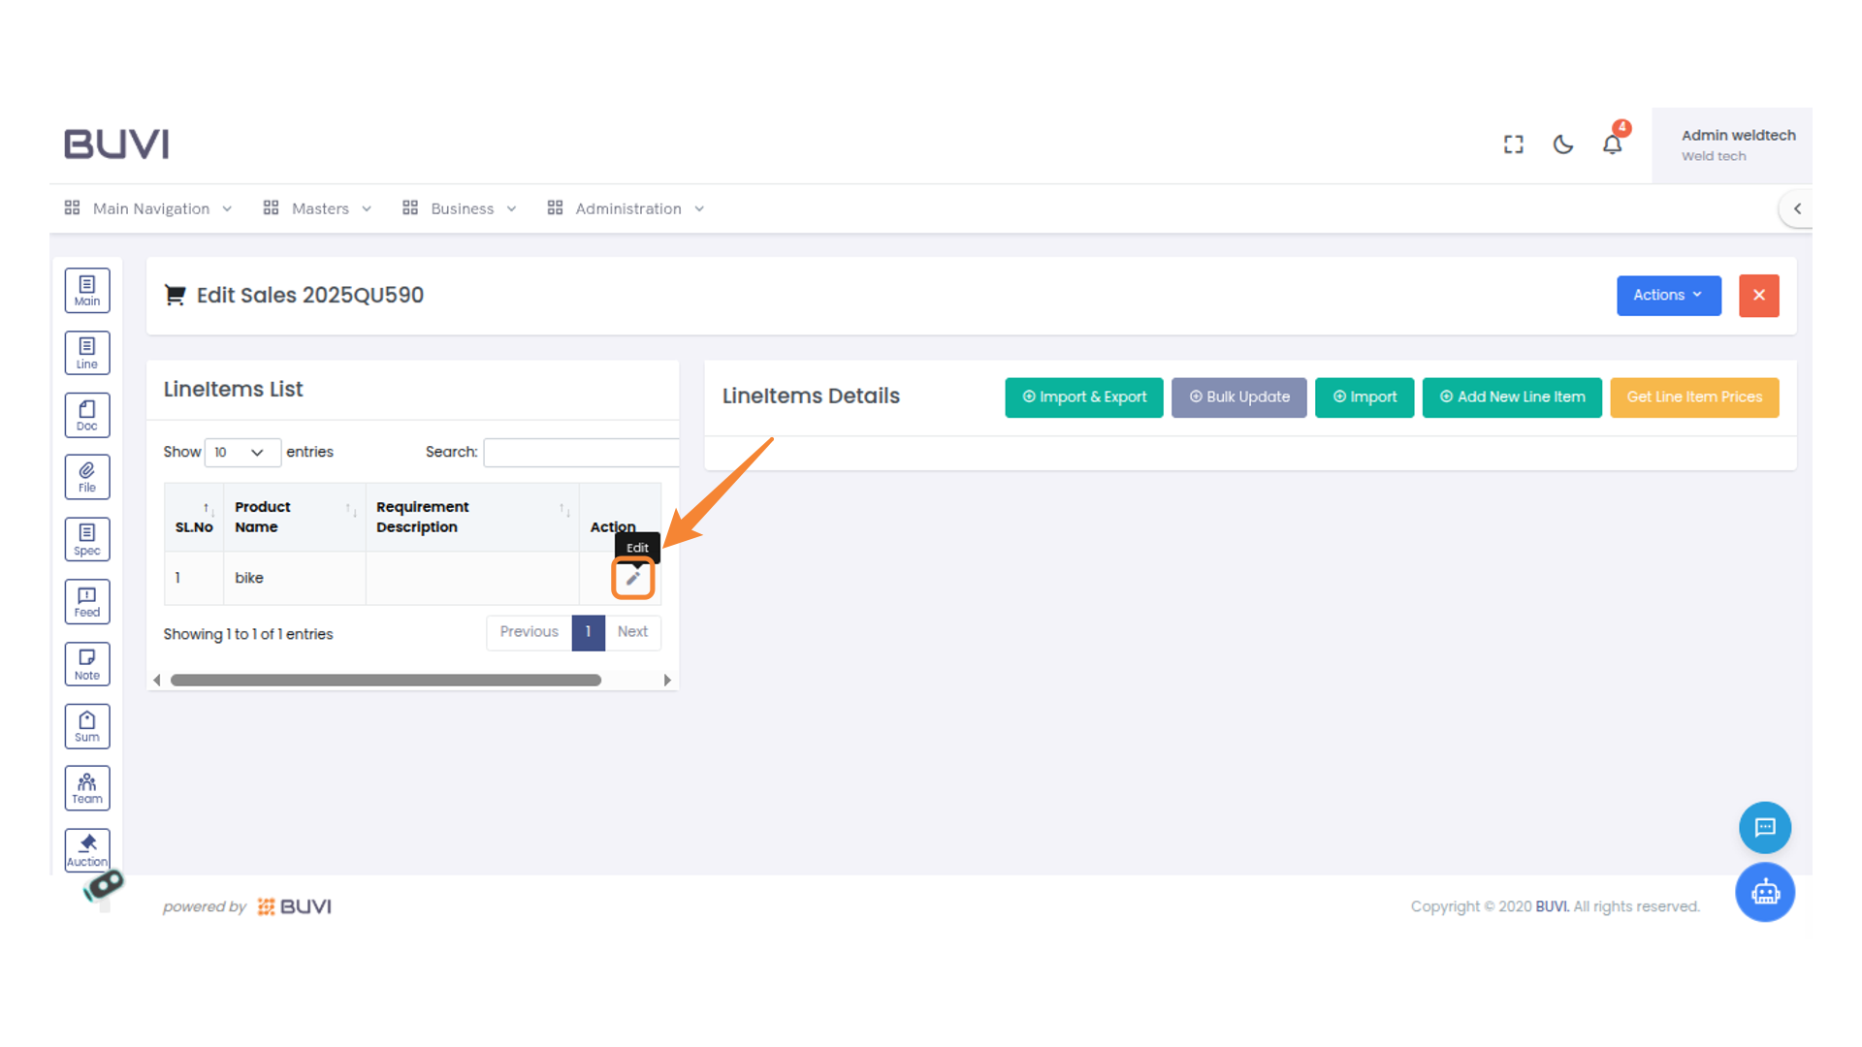
Task: Open the Business menu
Action: (461, 208)
